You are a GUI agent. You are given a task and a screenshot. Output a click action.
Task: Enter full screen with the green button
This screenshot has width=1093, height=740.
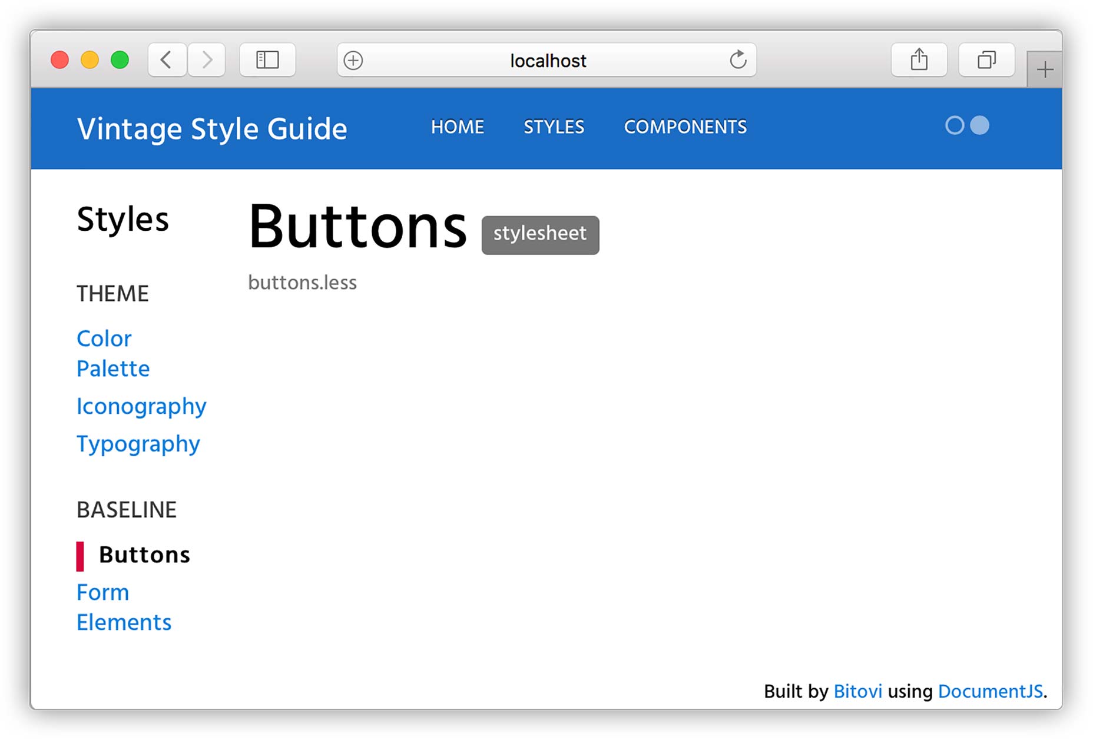[120, 60]
